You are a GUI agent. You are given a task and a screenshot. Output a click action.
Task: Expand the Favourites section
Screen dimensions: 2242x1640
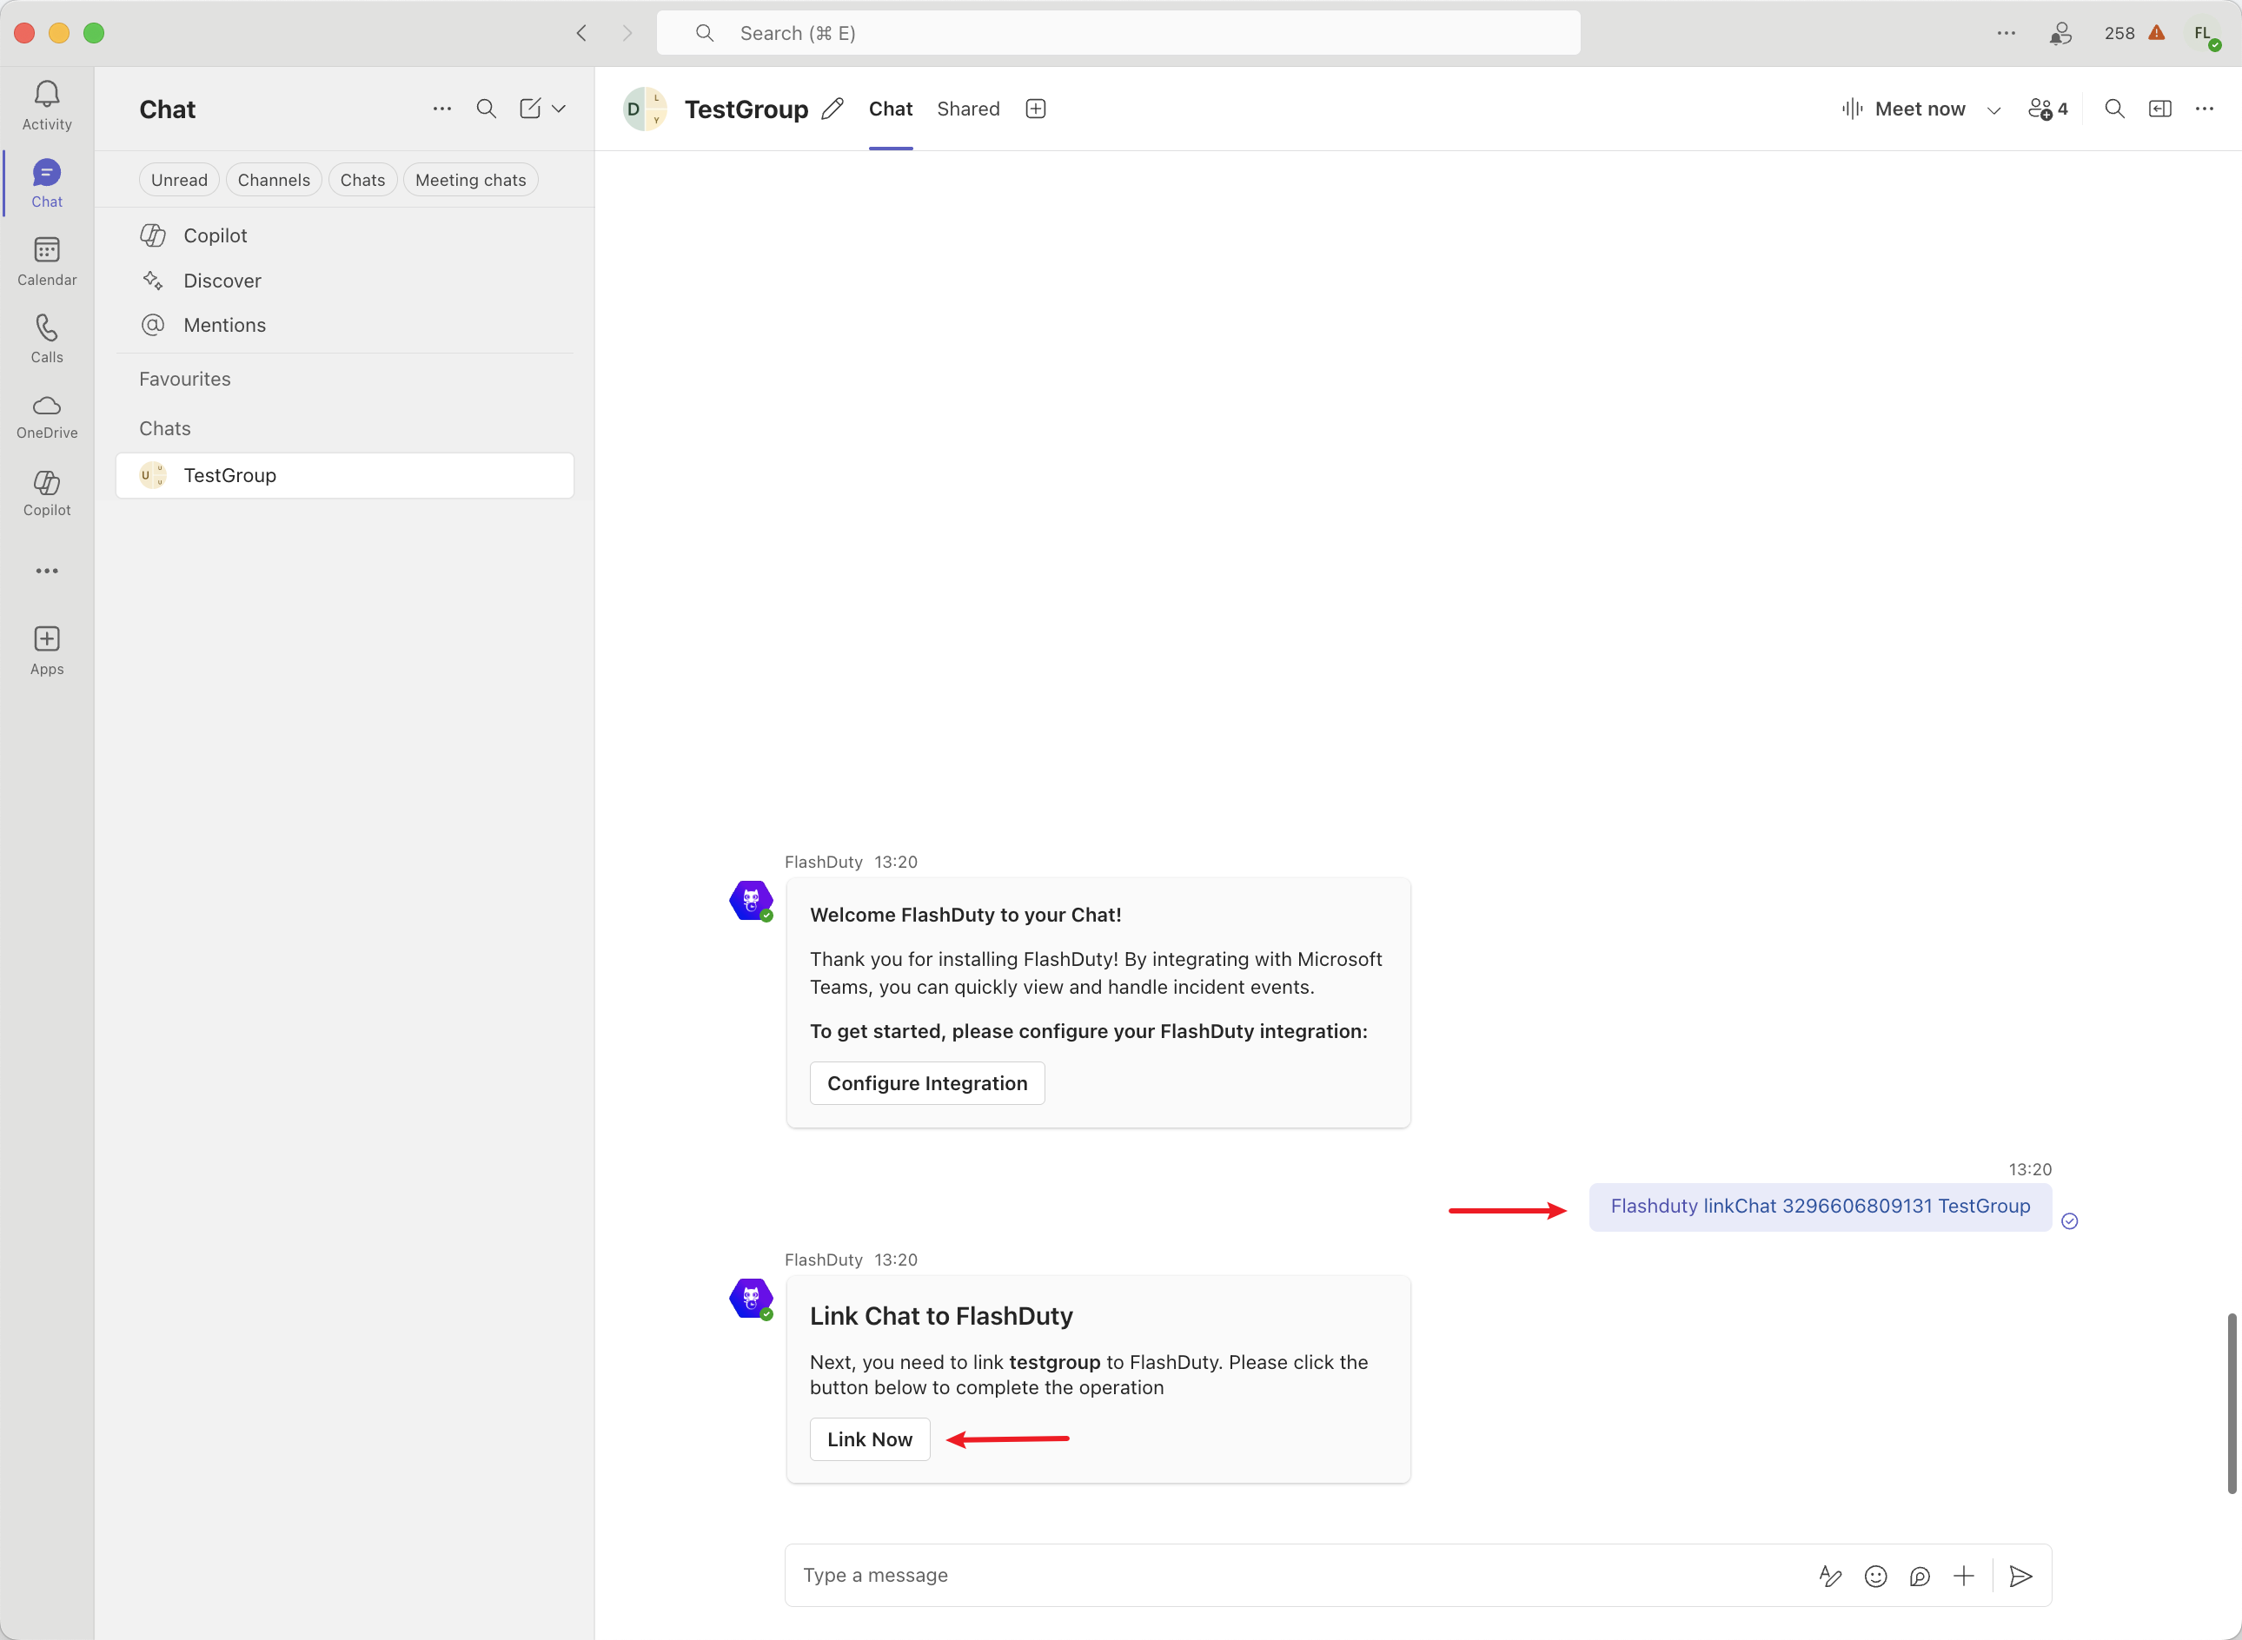[185, 380]
